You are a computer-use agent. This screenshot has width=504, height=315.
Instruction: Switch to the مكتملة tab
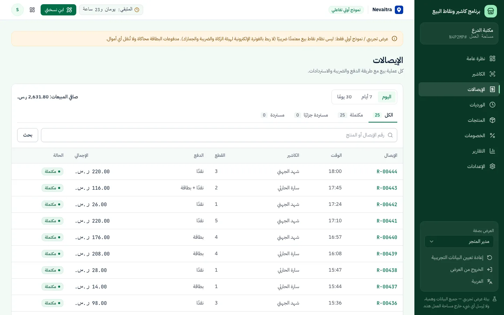point(350,115)
